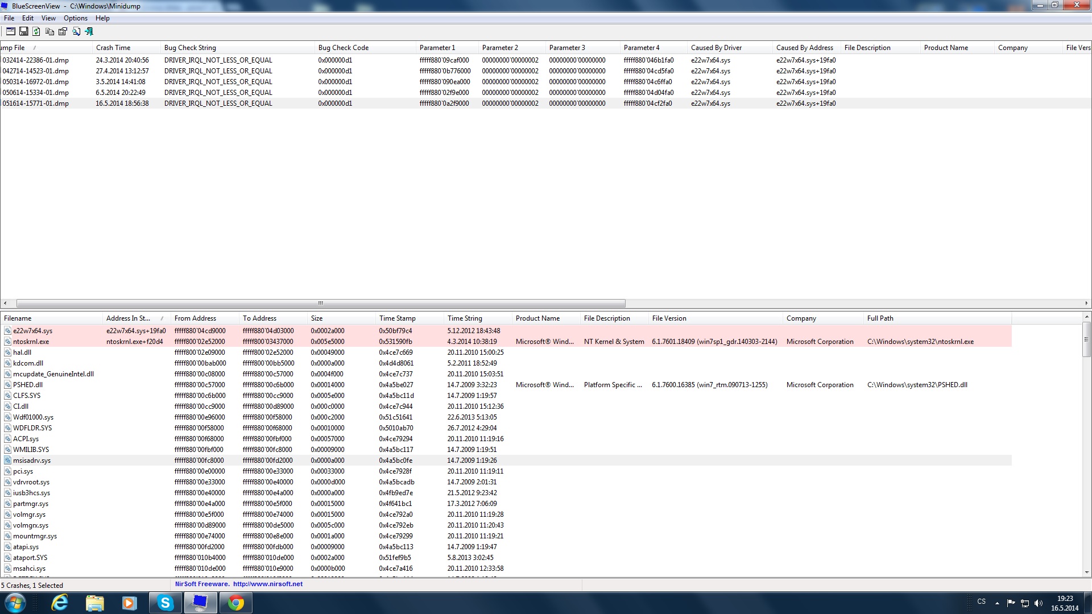Open Skype from the taskbar
1092x614 pixels.
pyautogui.click(x=165, y=603)
